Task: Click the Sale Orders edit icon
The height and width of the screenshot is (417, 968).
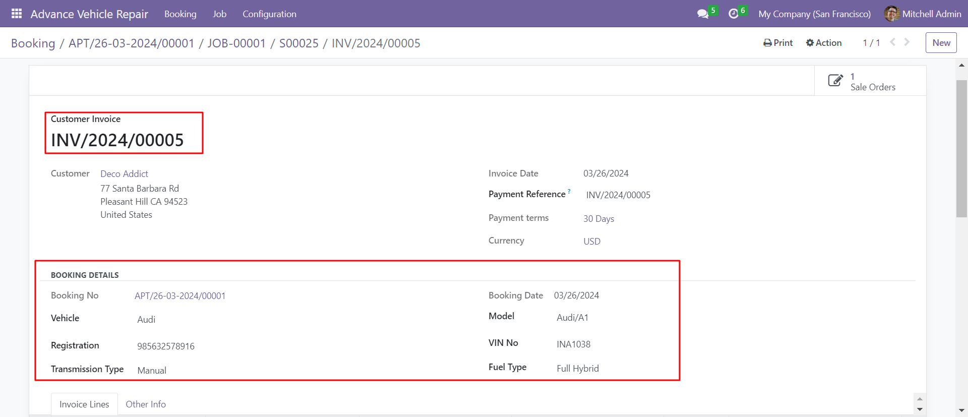Action: 835,81
